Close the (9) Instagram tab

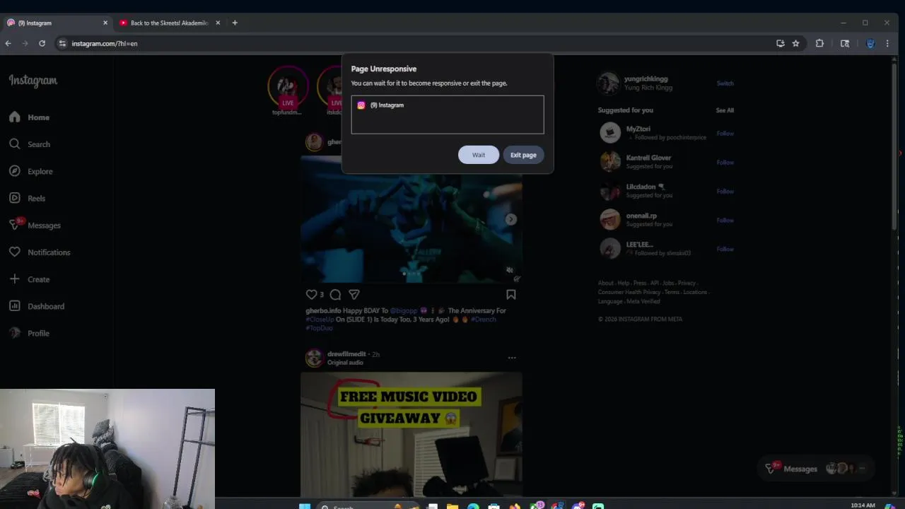(x=105, y=23)
